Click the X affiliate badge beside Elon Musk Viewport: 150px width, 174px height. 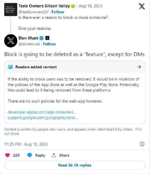[x=47, y=38]
